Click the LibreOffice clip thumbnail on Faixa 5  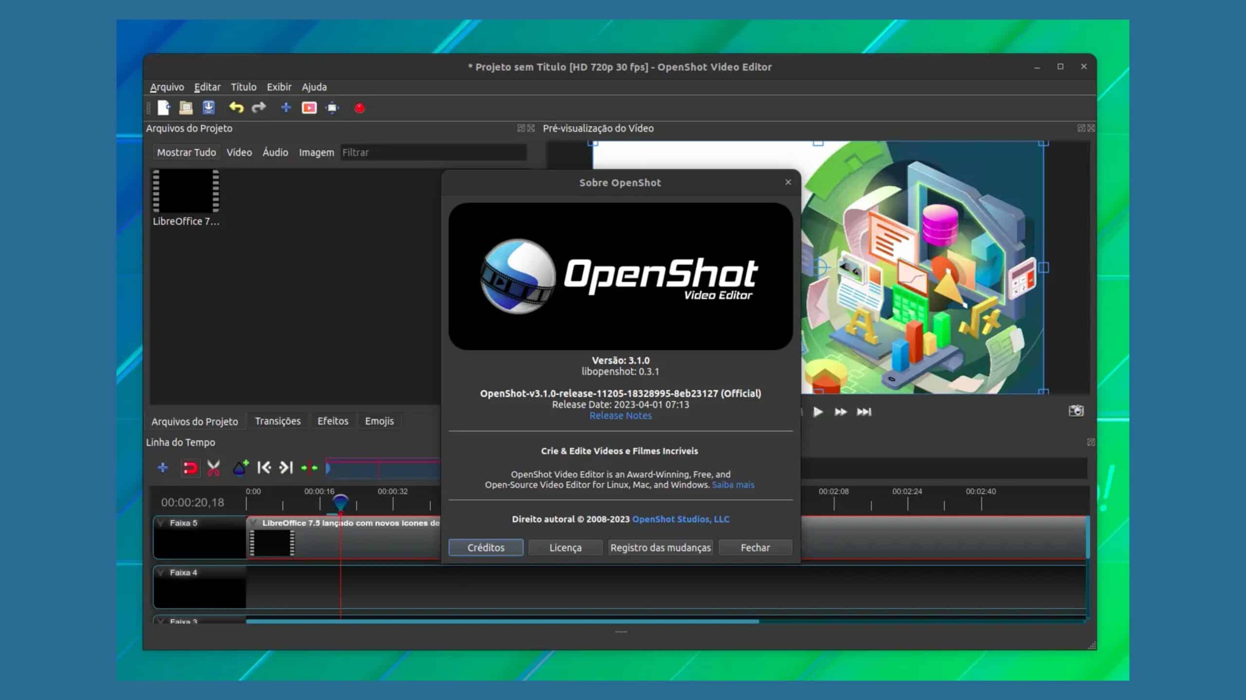(x=272, y=542)
